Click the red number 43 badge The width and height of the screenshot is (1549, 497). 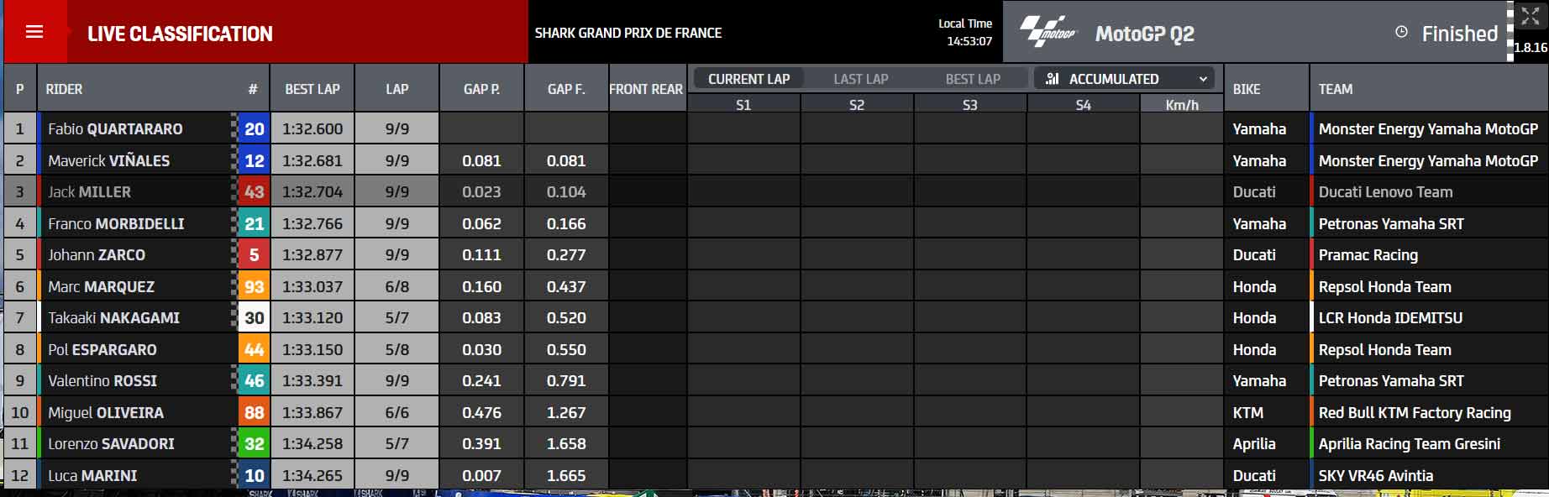coord(254,191)
